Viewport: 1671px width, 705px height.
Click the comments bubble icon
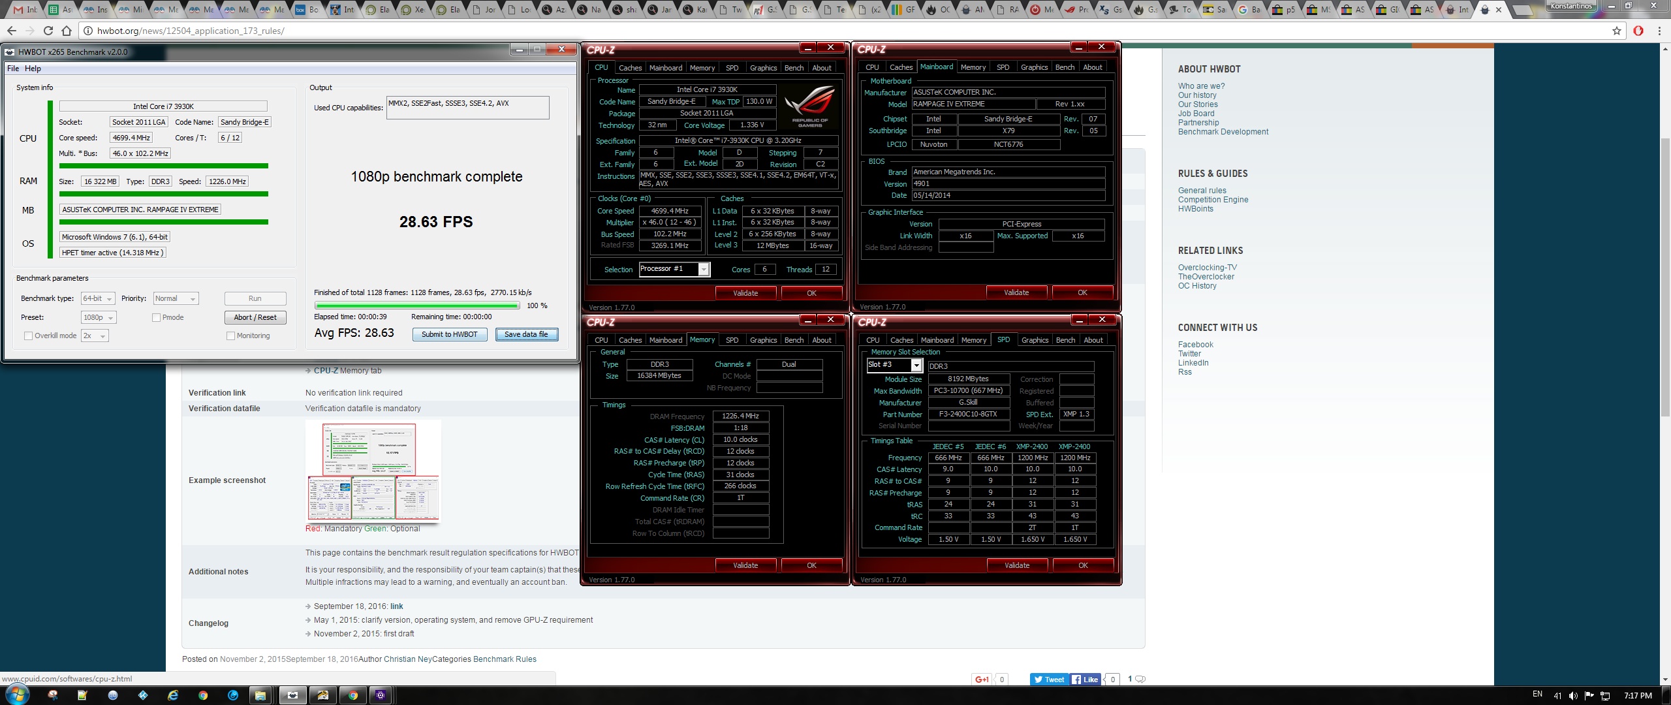[x=1140, y=680]
